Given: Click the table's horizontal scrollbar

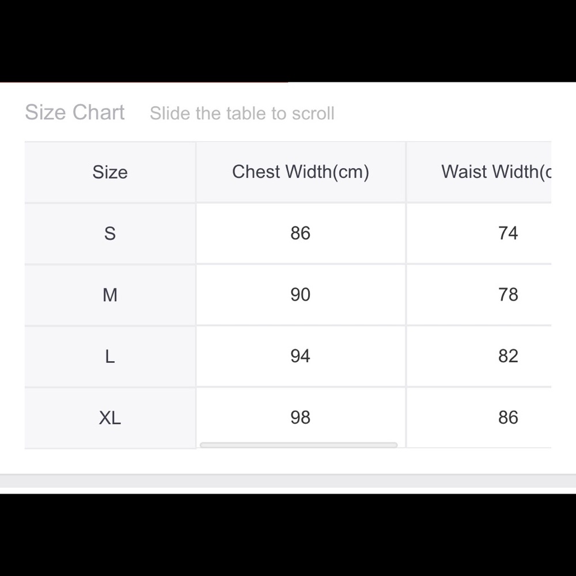Looking at the screenshot, I should [298, 445].
